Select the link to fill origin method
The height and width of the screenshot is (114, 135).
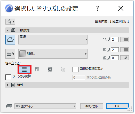point(37,70)
